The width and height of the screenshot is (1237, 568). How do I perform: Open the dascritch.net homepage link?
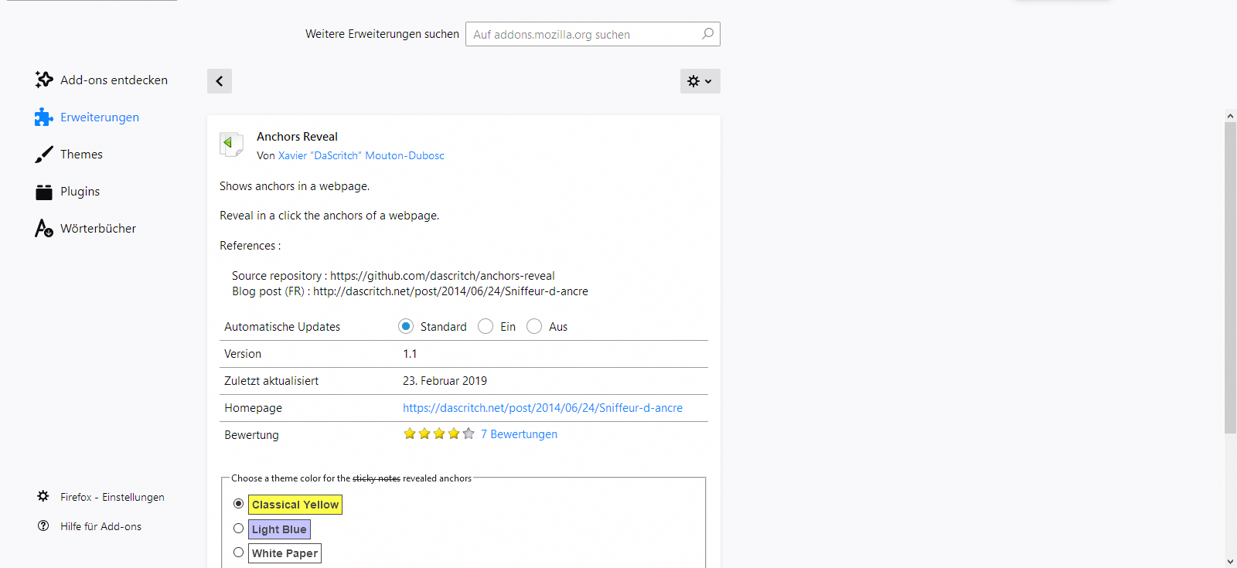[543, 408]
